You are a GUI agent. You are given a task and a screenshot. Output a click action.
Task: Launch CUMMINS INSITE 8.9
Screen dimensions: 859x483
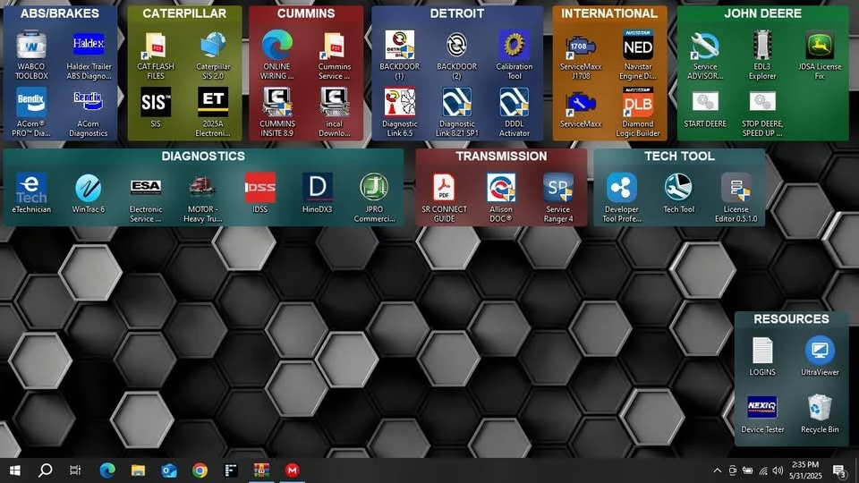pyautogui.click(x=277, y=113)
